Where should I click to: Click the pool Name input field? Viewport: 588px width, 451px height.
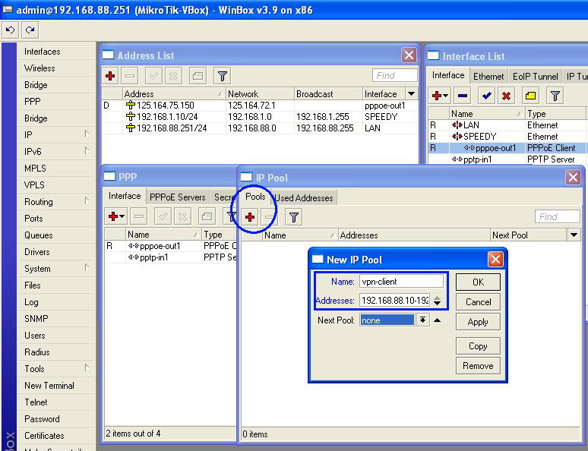click(x=402, y=282)
